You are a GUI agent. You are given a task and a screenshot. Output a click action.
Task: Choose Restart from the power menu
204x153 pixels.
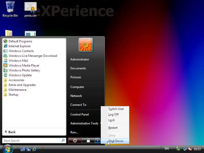coord(115,128)
